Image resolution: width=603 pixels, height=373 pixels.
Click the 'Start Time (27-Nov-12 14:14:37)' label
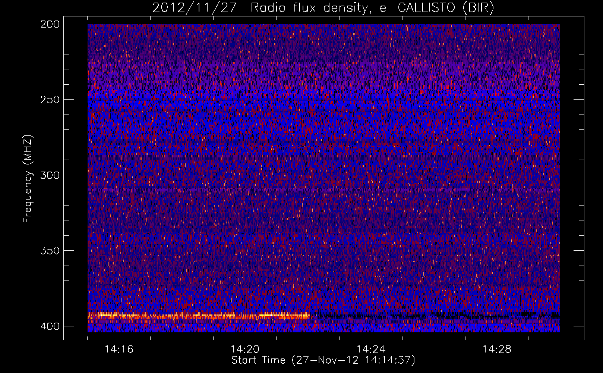[x=323, y=360]
